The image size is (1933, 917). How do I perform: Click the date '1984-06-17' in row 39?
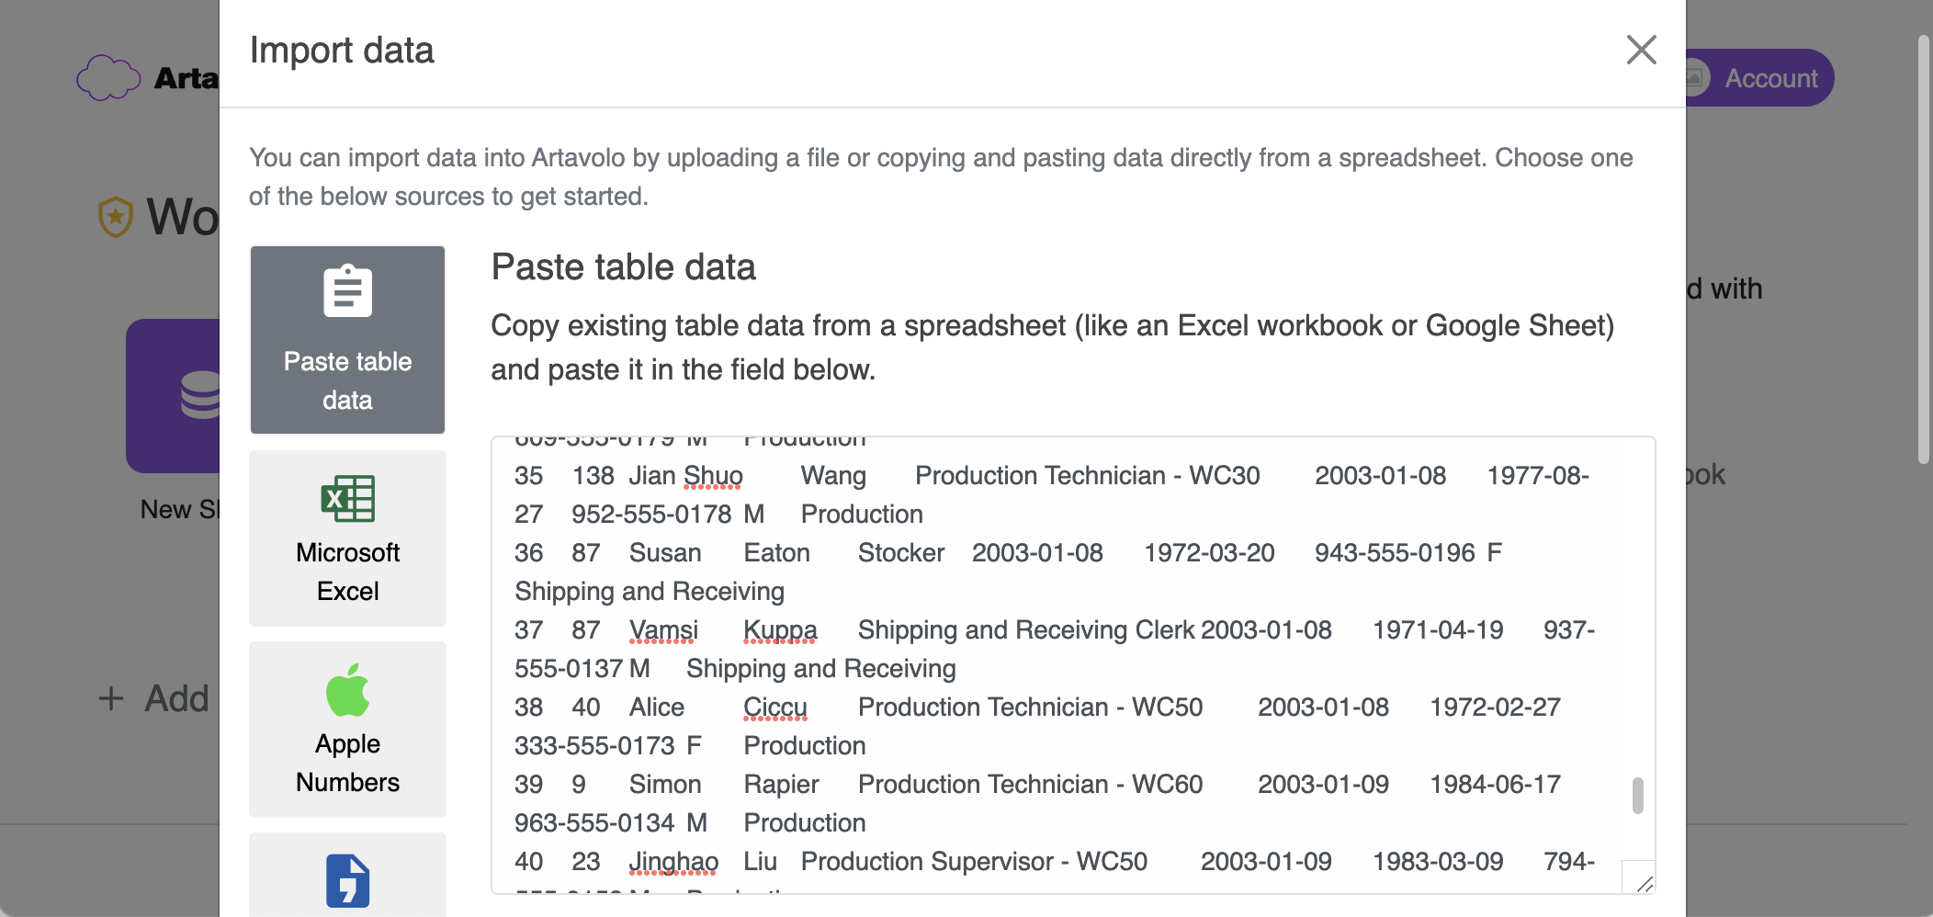click(1495, 785)
